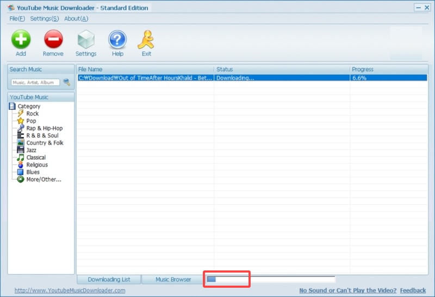Select Jazz category label
Image resolution: width=435 pixels, height=297 pixels.
pos(31,150)
